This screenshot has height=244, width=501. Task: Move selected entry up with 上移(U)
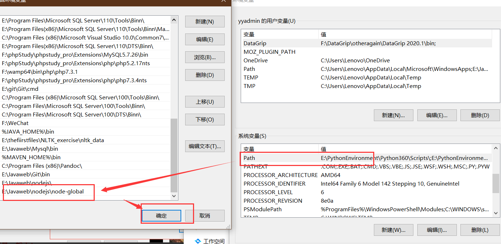click(205, 102)
